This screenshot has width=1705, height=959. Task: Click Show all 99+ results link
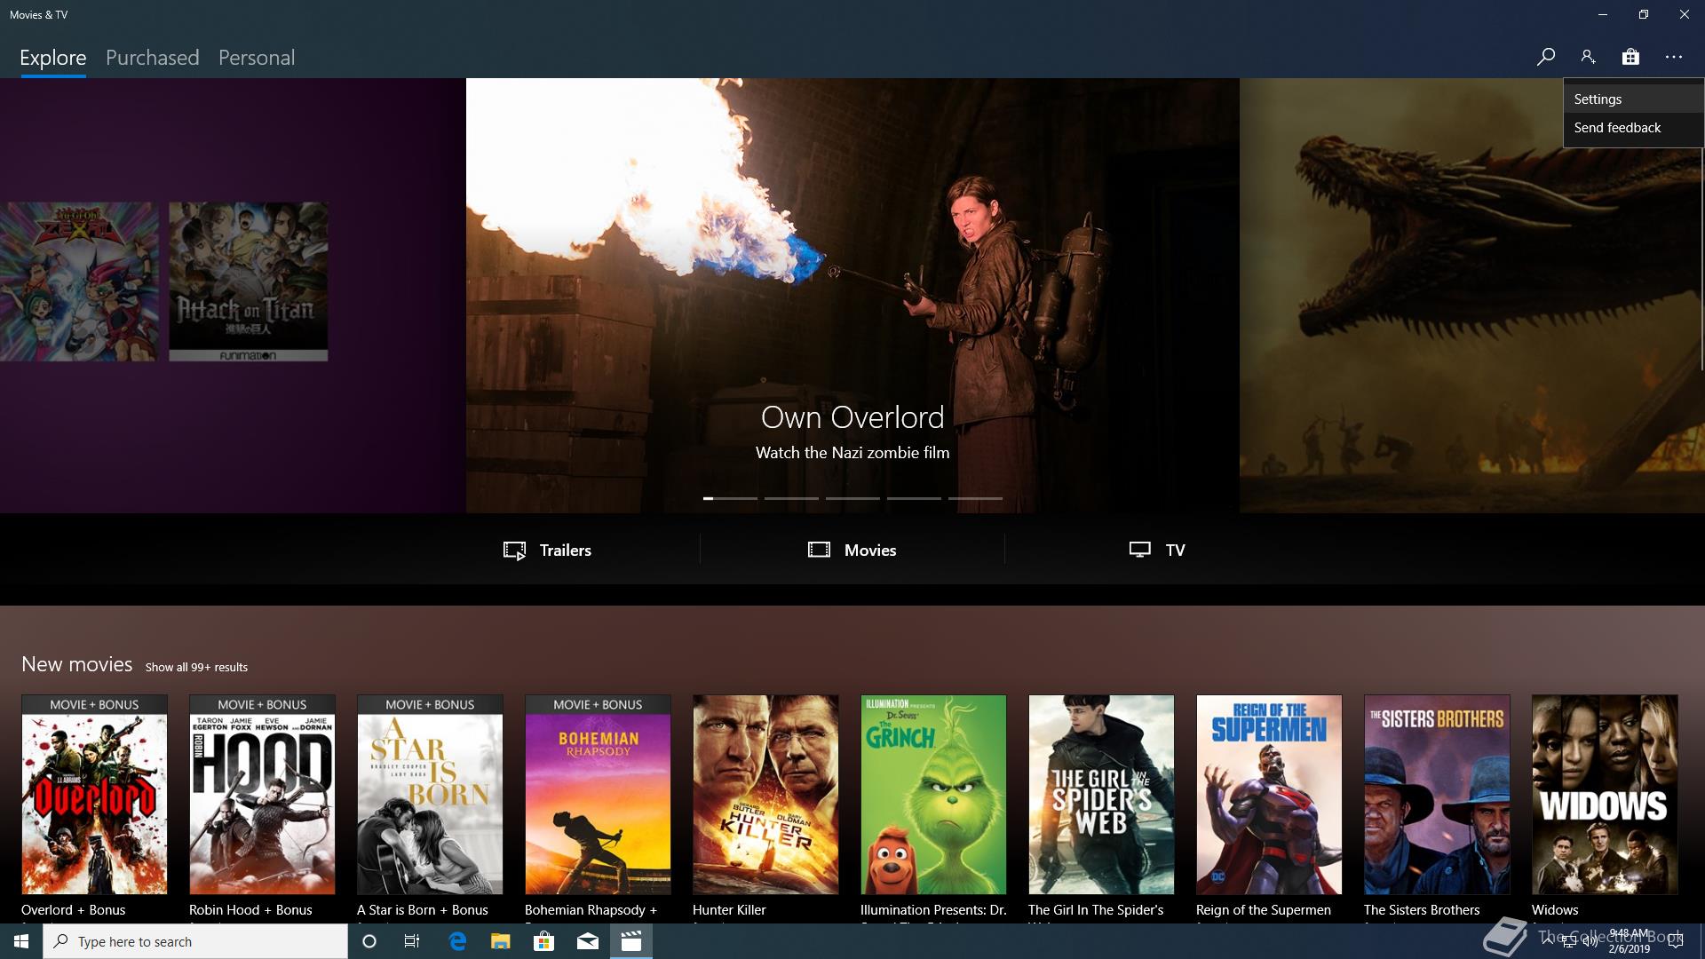[196, 667]
